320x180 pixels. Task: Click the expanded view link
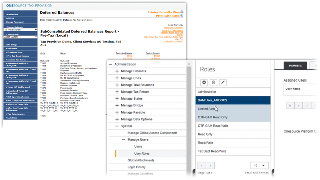click(x=179, y=41)
